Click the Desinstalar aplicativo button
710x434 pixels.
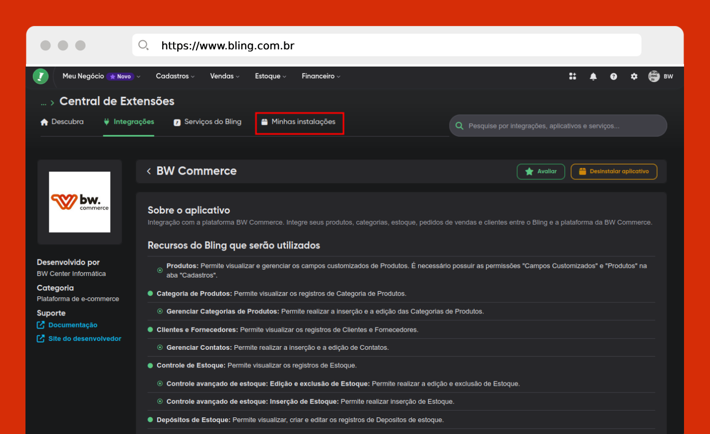point(614,172)
